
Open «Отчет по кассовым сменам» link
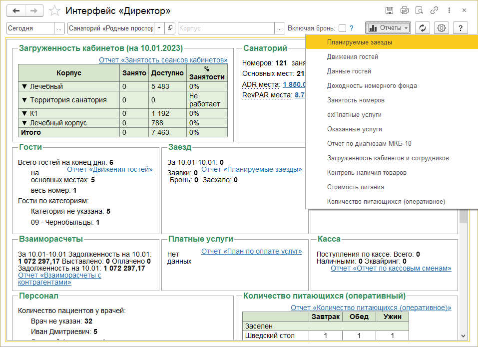(x=391, y=269)
